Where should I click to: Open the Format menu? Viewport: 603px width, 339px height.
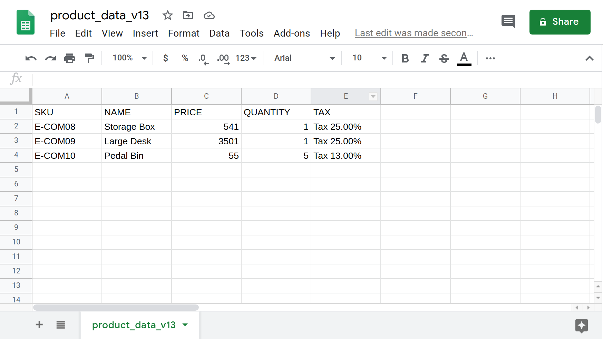click(x=184, y=33)
